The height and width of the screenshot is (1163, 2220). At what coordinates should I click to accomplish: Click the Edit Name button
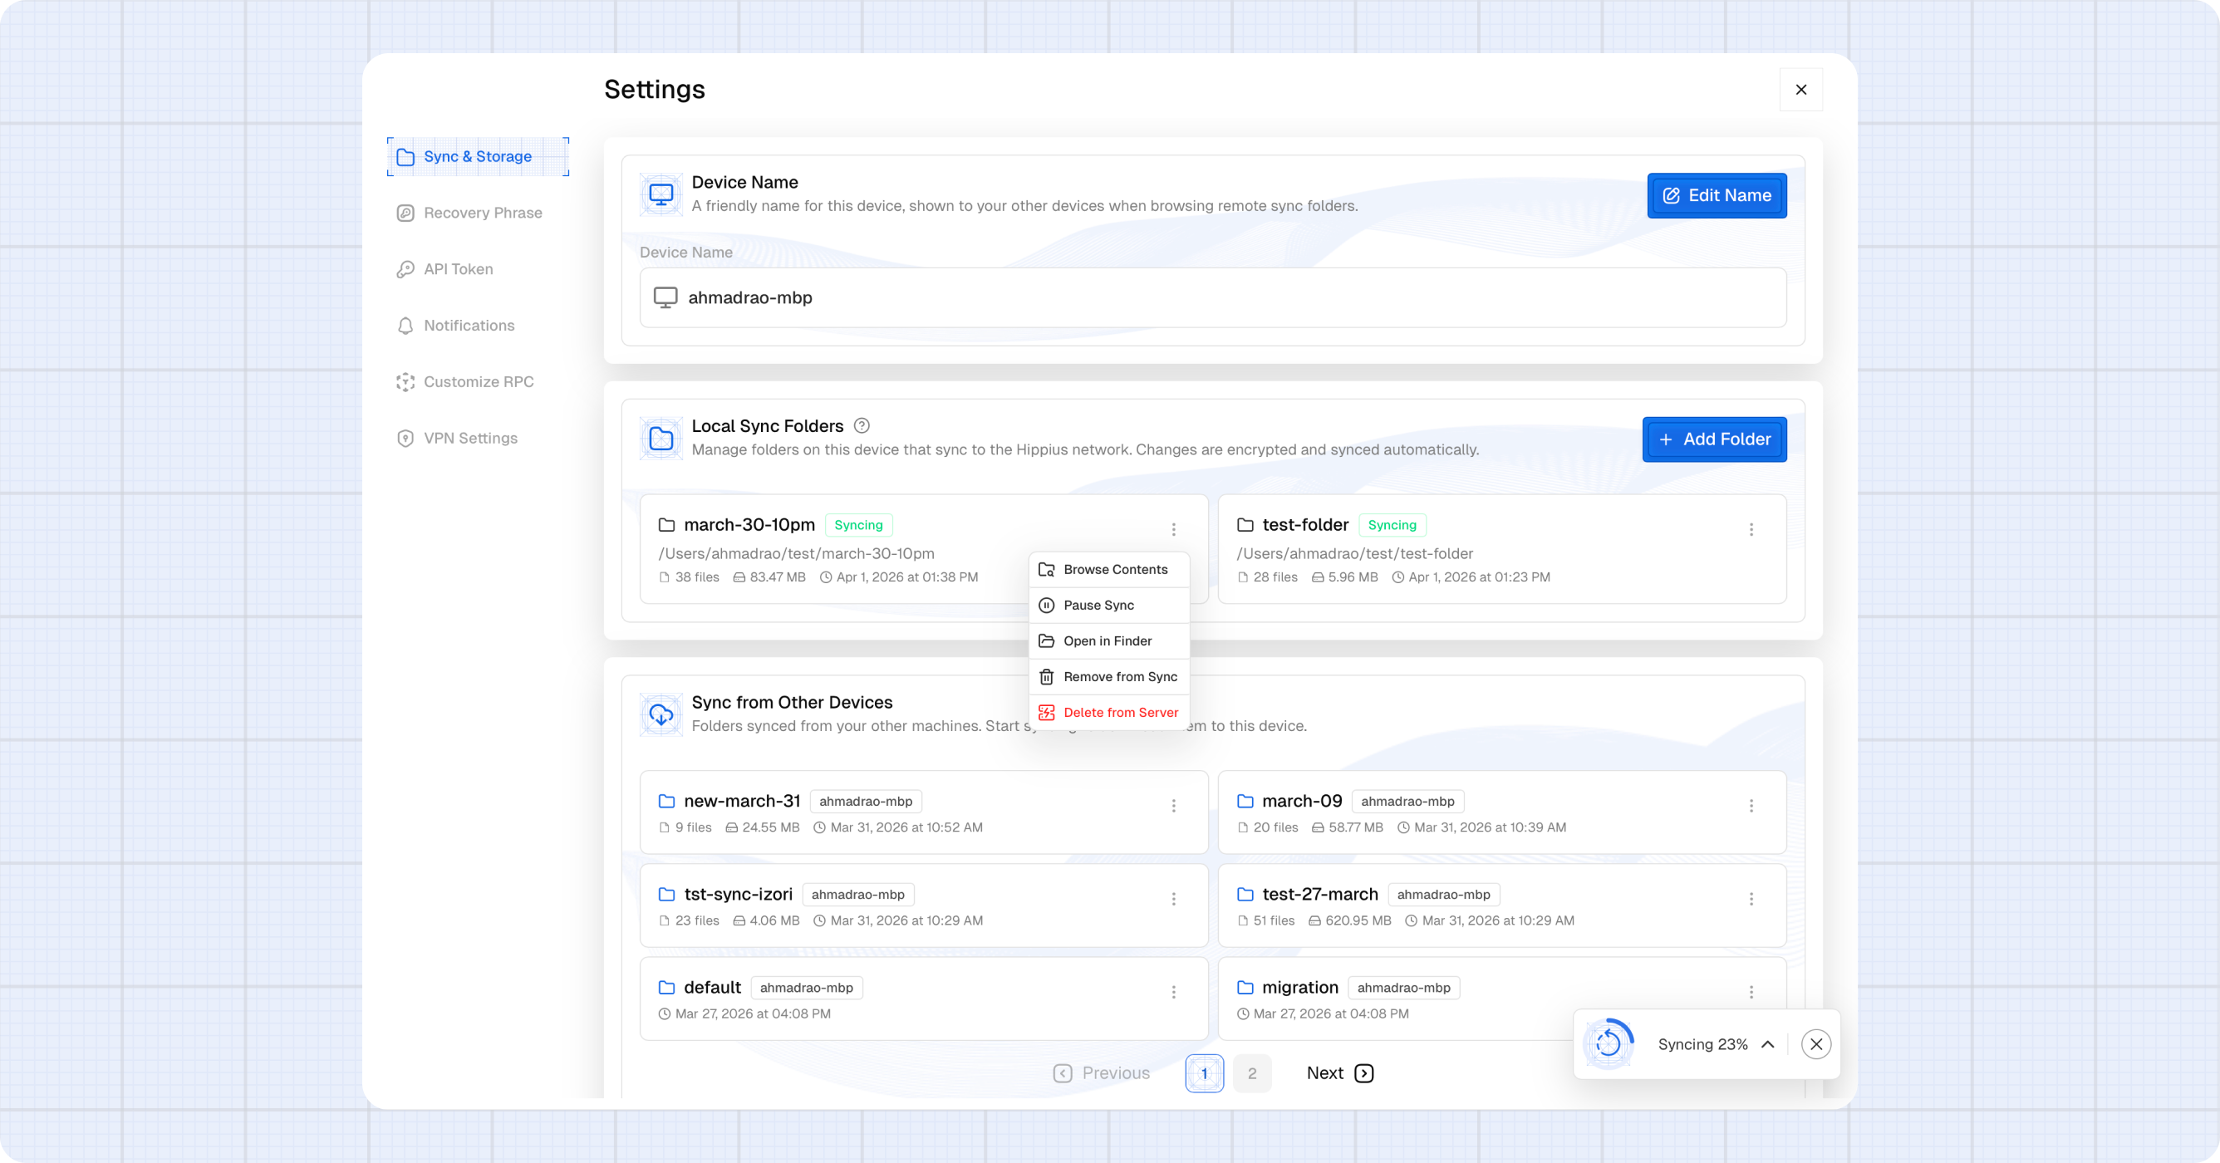pos(1716,195)
